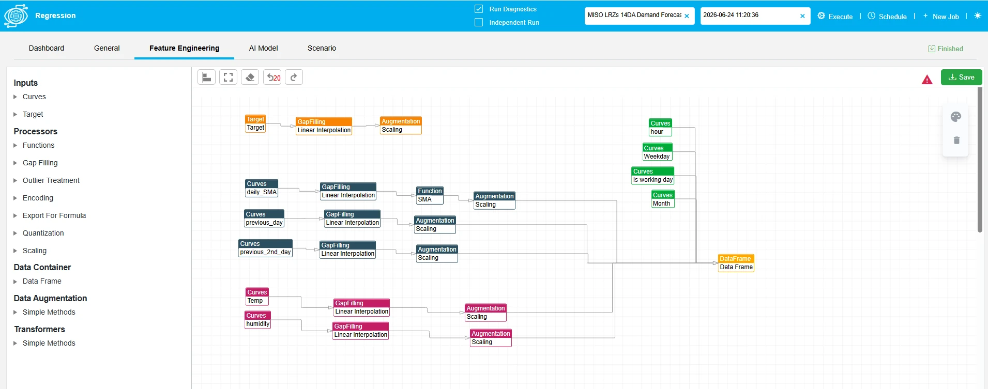
Task: Click the Finished status icon
Action: [x=932, y=49]
